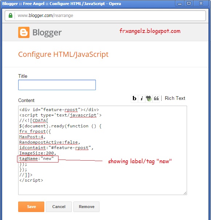Click the MaxPost:4, code line
Screen dimensions: 211x220
click(x=32, y=137)
